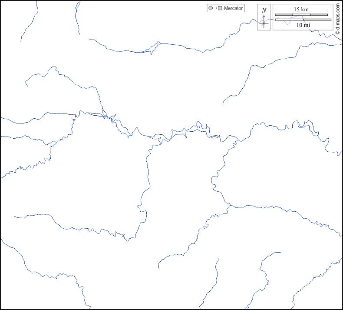
Task: Click the arrow between circle and square
Action: pyautogui.click(x=215, y=8)
